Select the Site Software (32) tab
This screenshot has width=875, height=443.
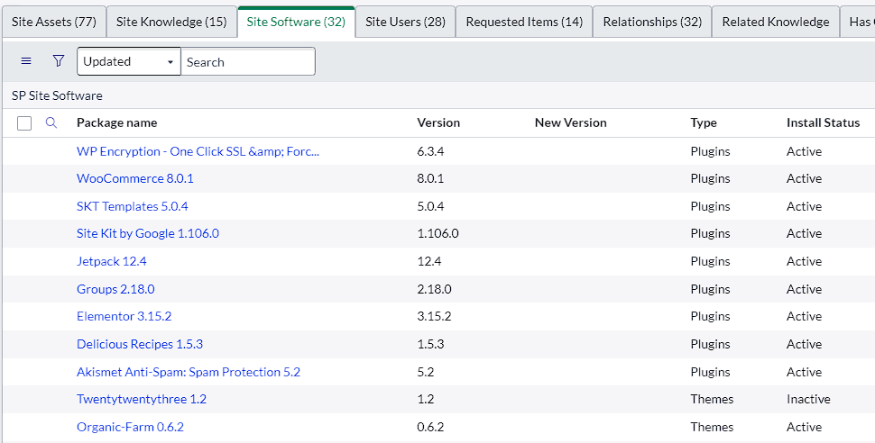(296, 22)
